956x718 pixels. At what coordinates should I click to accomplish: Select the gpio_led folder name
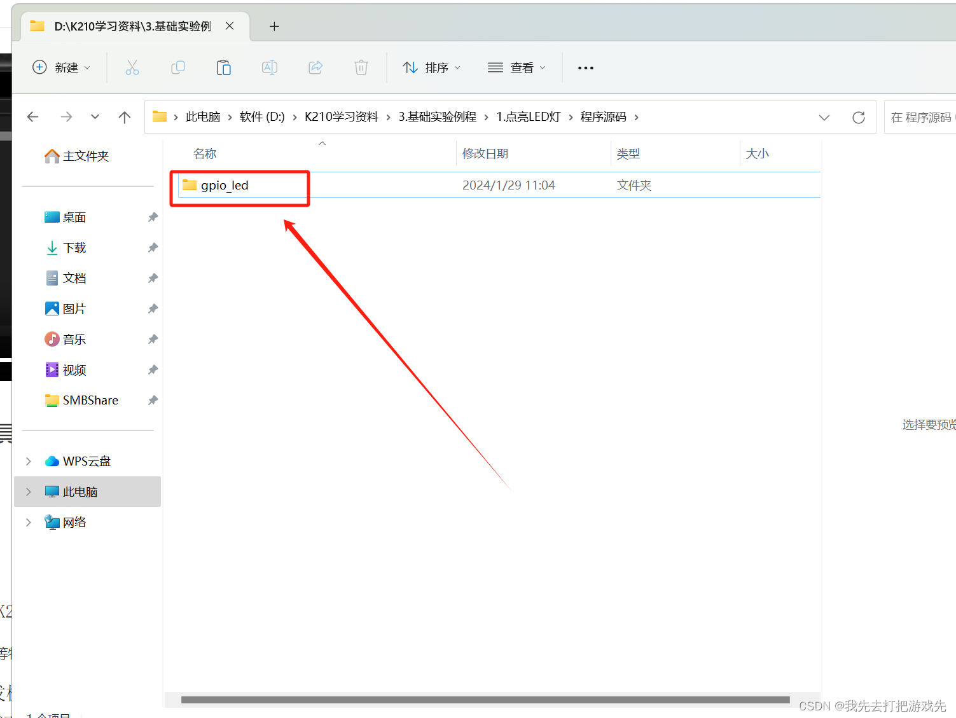click(225, 185)
